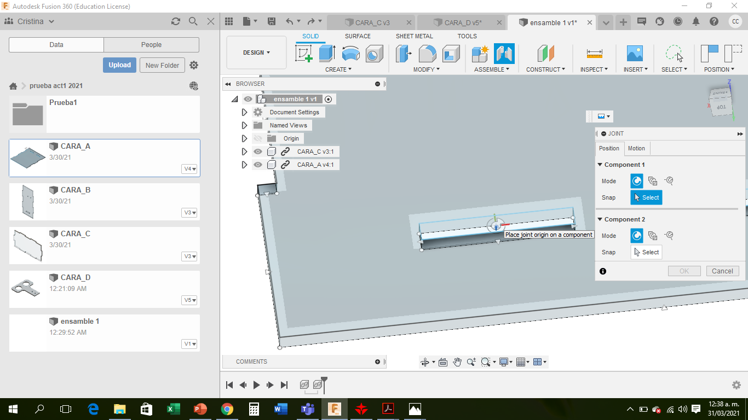
Task: Click the New Folder button
Action: tap(163, 65)
